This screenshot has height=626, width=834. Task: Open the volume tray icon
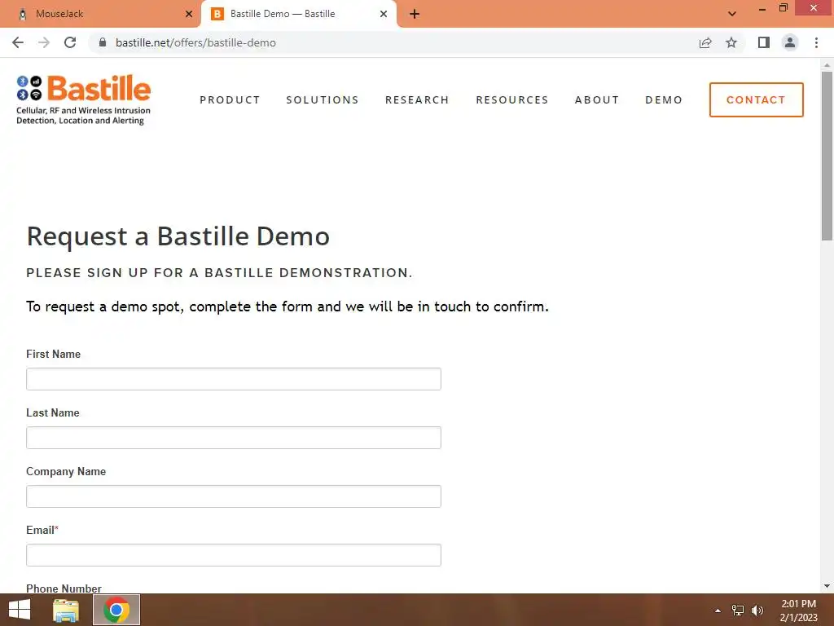tap(757, 611)
